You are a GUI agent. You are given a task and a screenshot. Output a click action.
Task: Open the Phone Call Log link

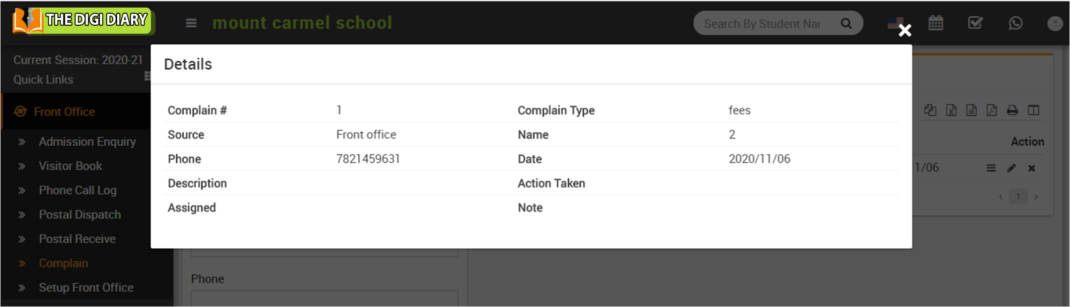coord(78,190)
